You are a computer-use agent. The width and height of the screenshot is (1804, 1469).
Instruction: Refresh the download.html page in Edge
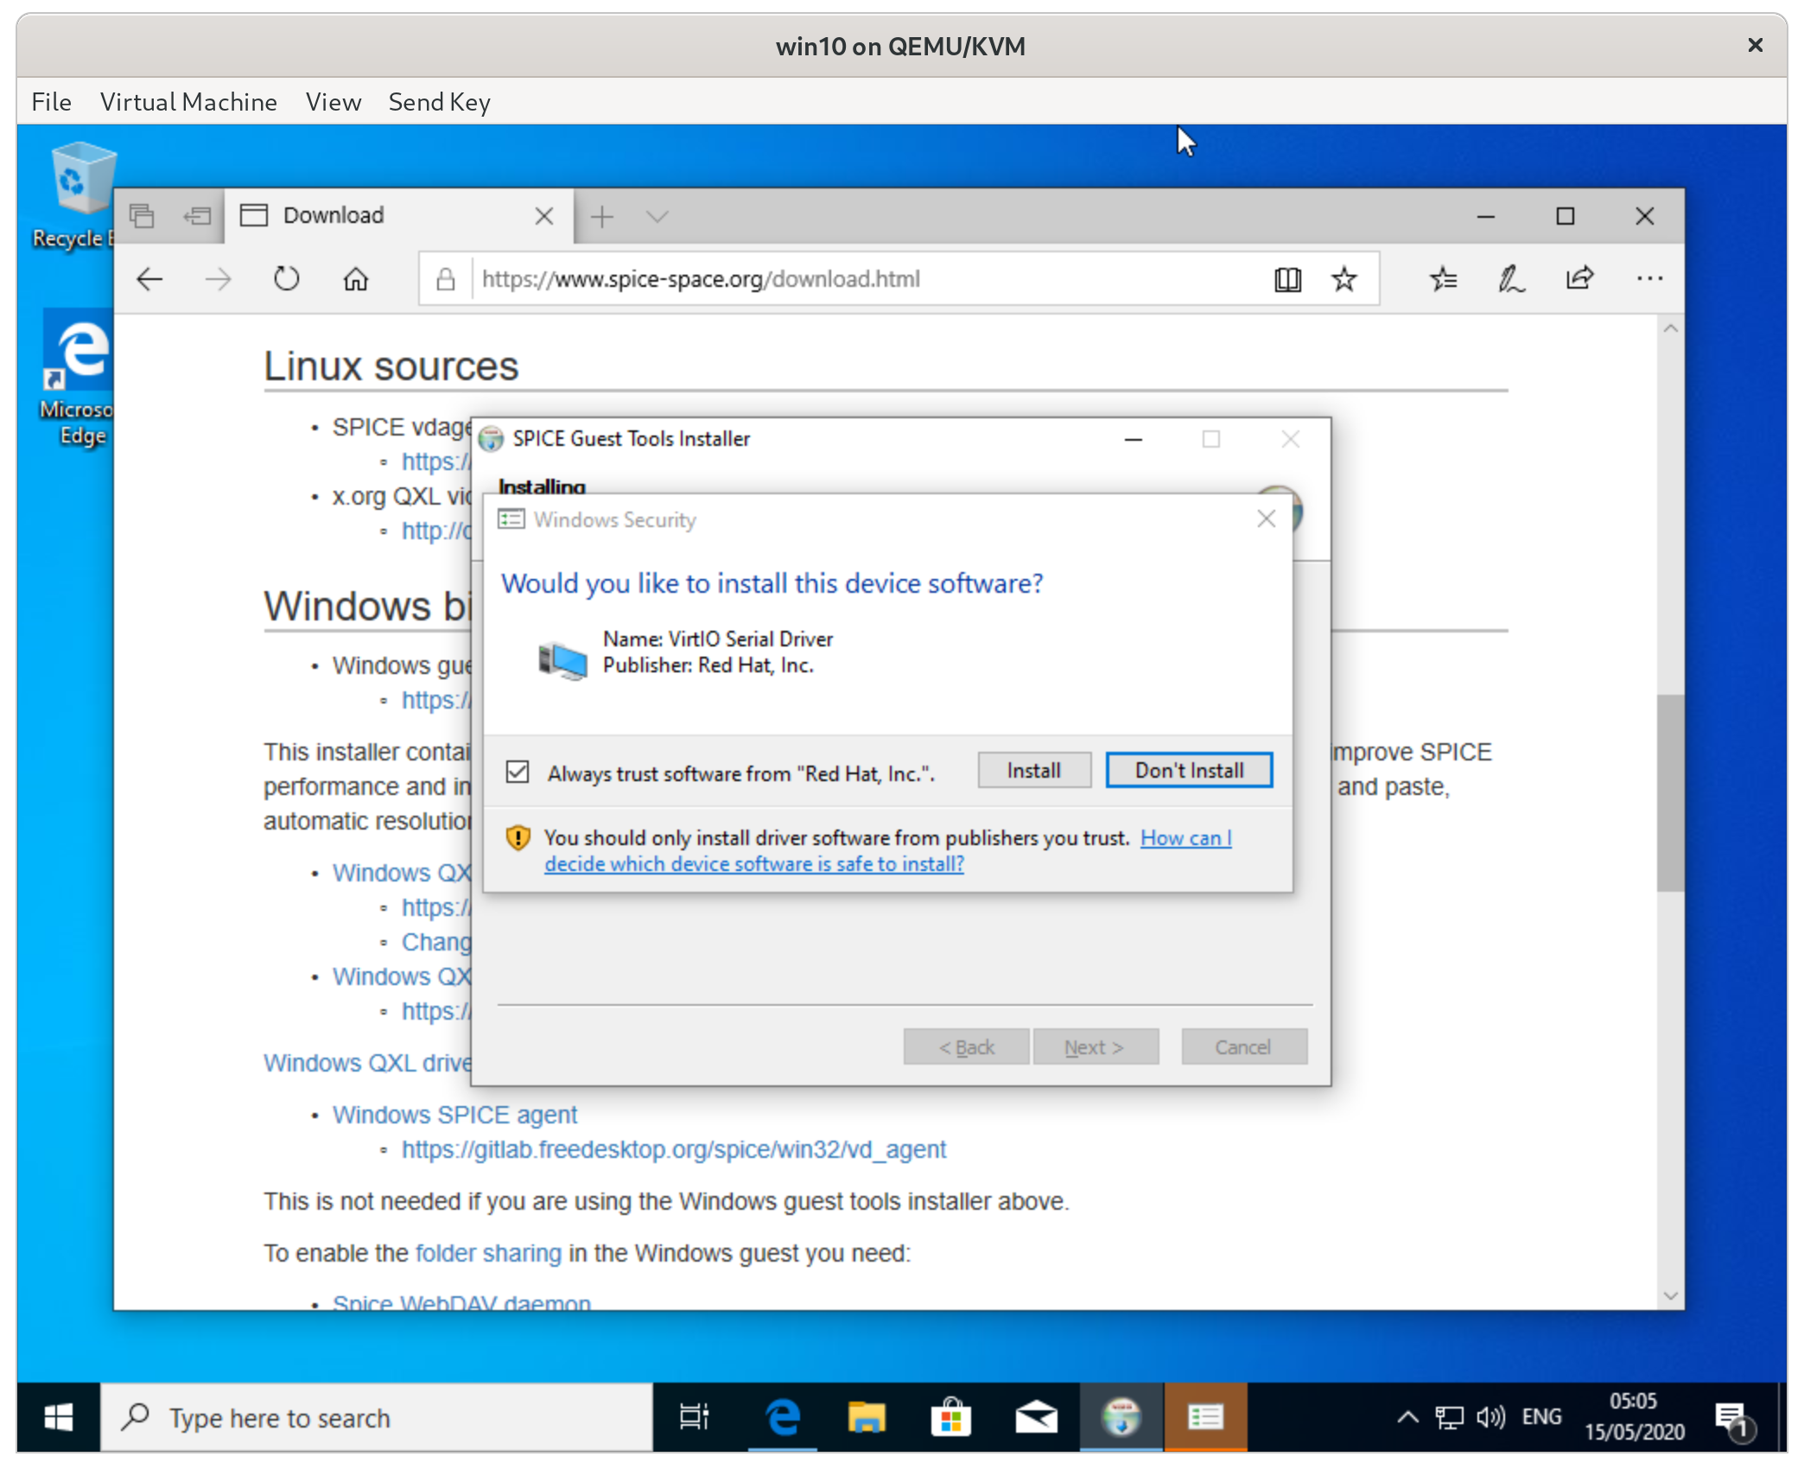286,278
